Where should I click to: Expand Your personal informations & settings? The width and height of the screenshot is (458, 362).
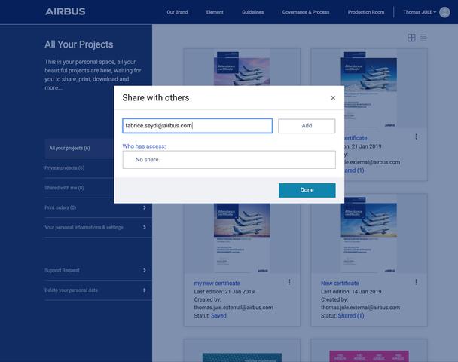pyautogui.click(x=95, y=228)
